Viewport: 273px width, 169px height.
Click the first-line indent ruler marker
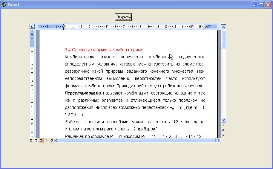click(65, 25)
